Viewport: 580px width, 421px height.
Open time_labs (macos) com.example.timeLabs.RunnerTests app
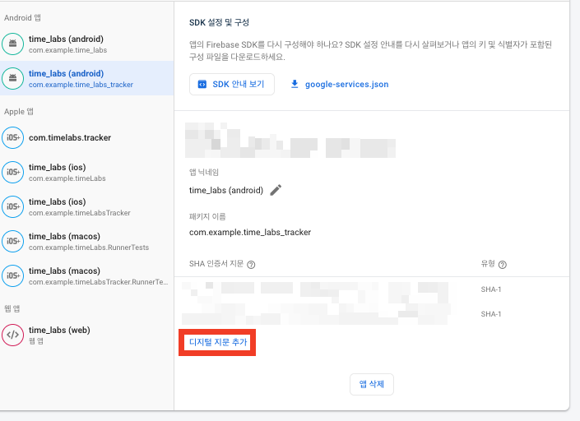(x=89, y=241)
